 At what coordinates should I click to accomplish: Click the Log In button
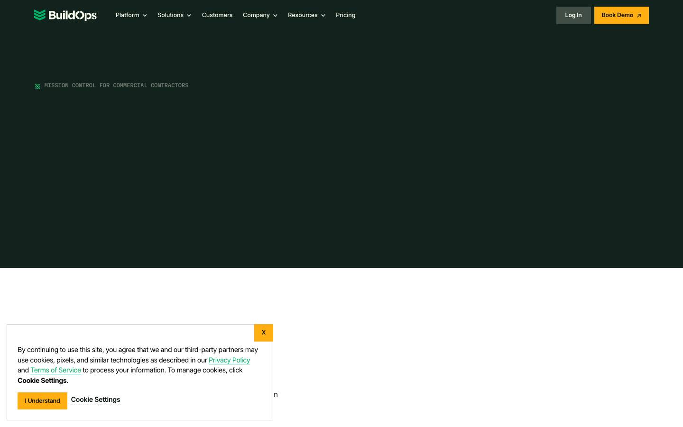pyautogui.click(x=573, y=15)
